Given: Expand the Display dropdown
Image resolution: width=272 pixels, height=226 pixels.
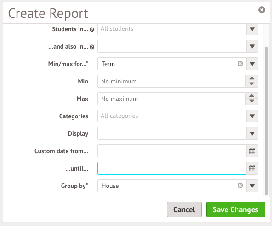Looking at the screenshot, I should tap(252, 133).
